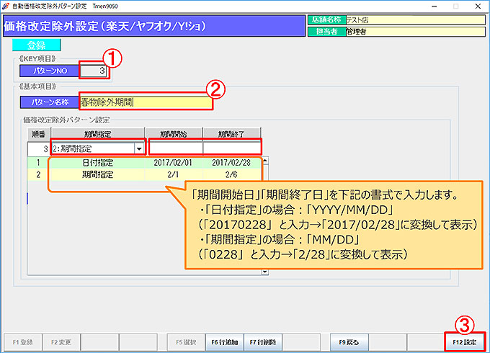Open the 期間指定 dropdown arrow

point(139,149)
